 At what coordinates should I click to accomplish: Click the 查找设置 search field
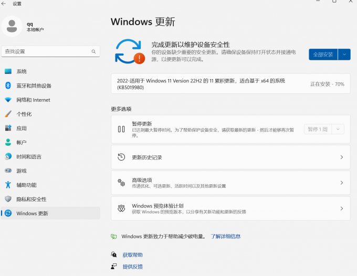click(50, 51)
